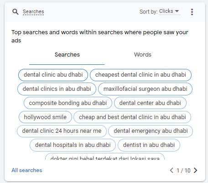Select the 'hollywood smile' search chip
Screen dimensions: 208x183
point(45,117)
